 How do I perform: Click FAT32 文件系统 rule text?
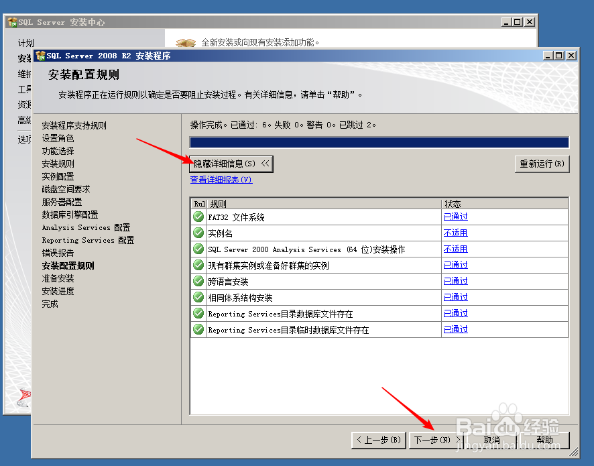236,217
